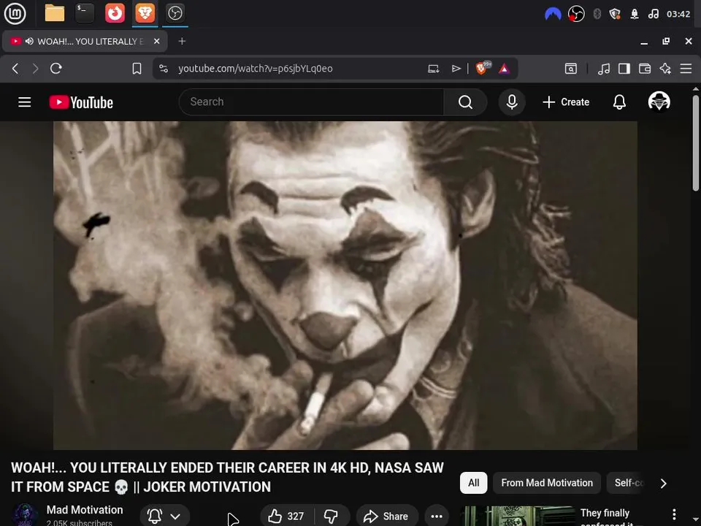Open the account avatar menu
701x526 pixels.
coord(659,102)
